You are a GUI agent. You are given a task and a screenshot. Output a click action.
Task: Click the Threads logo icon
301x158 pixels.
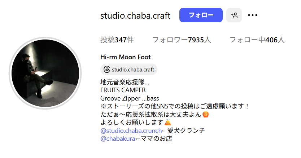tap(107, 69)
